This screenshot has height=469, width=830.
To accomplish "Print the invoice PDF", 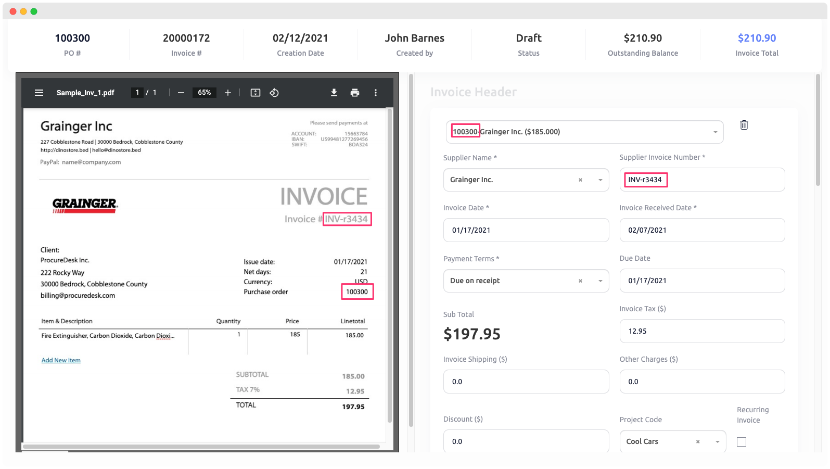I will (355, 93).
